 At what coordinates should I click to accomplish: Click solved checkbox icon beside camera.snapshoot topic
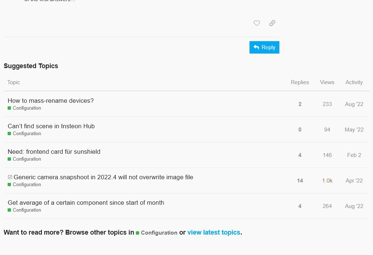pyautogui.click(x=10, y=177)
